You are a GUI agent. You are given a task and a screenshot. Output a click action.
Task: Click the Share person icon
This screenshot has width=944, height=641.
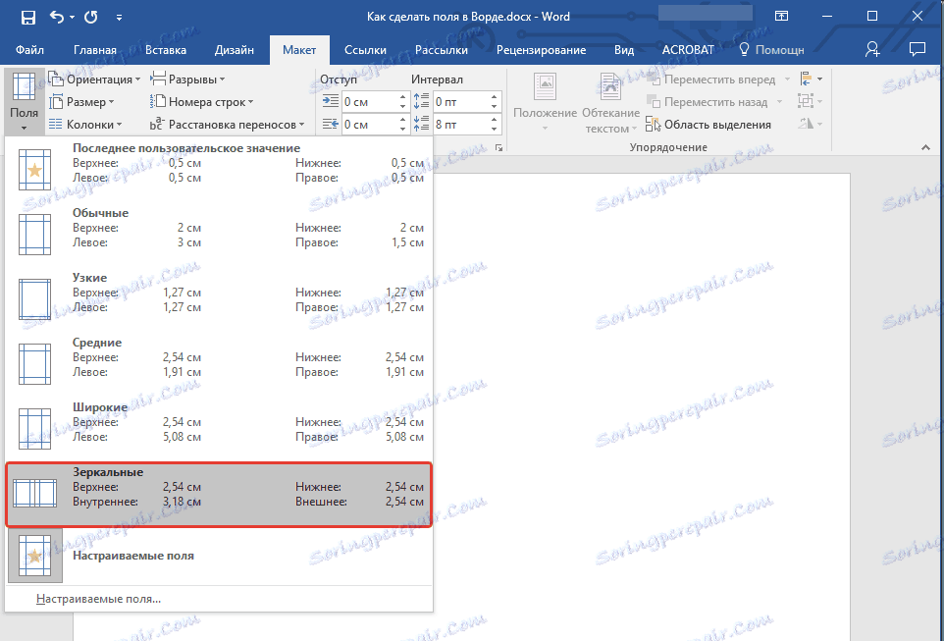coord(872,49)
